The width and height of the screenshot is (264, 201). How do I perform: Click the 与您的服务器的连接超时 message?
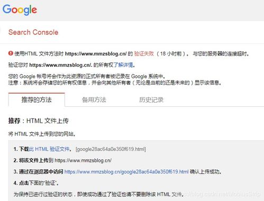coord(221,53)
